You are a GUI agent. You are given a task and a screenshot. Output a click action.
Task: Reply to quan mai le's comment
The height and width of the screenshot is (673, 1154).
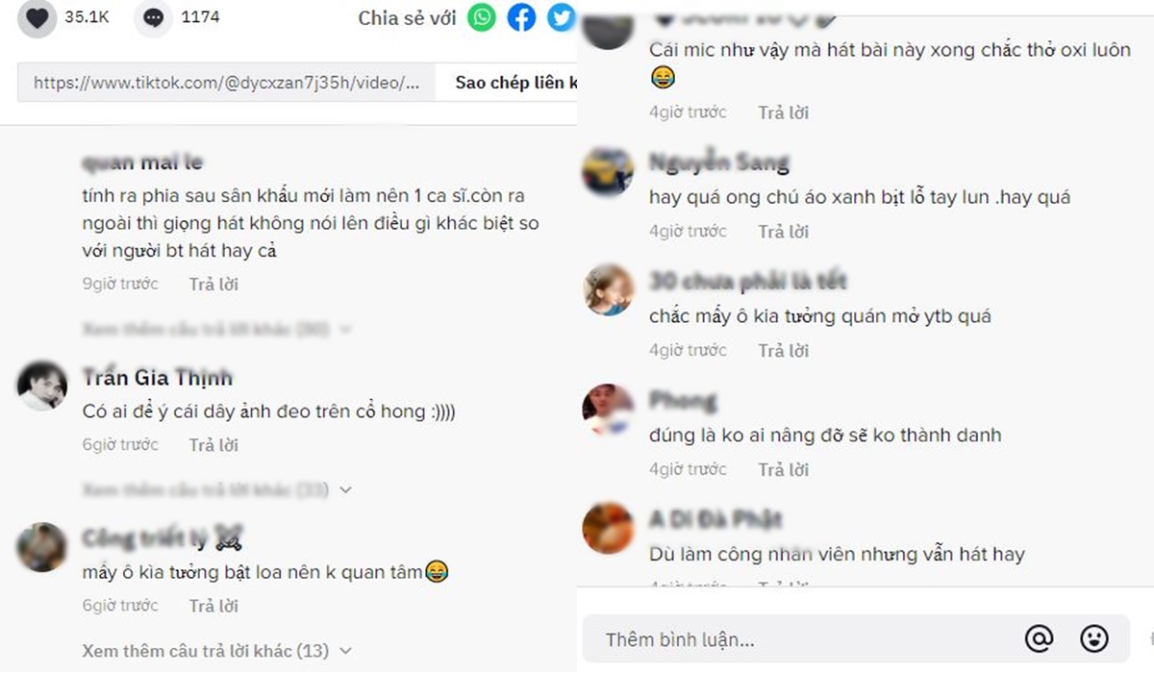tap(213, 285)
